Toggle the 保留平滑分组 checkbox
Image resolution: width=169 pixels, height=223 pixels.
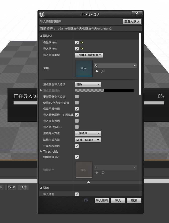click(x=77, y=109)
